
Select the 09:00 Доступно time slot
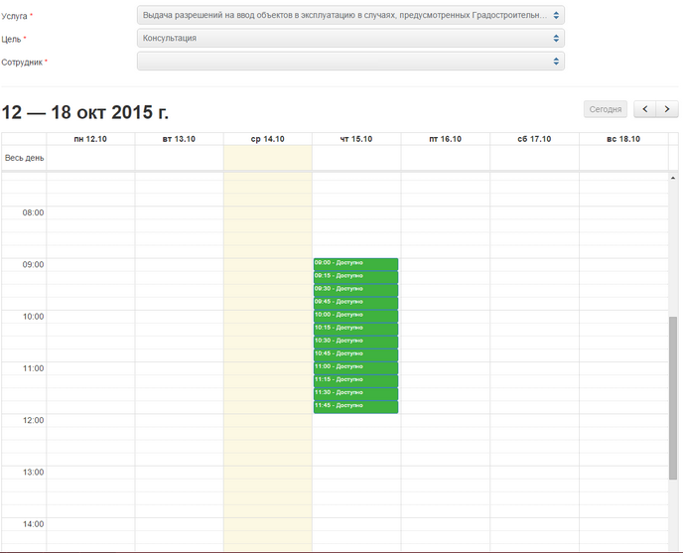pyautogui.click(x=355, y=263)
